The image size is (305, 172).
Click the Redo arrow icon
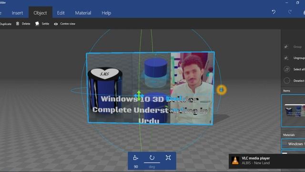290,12
